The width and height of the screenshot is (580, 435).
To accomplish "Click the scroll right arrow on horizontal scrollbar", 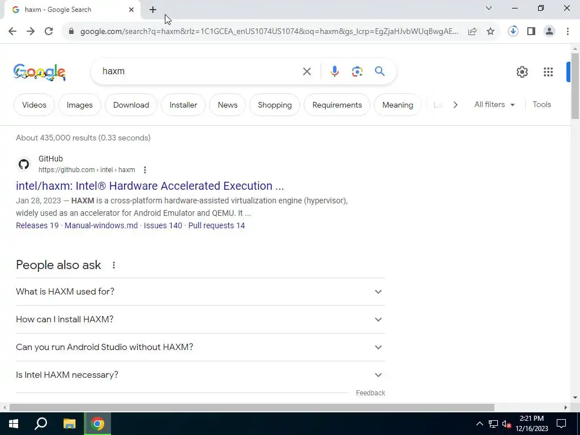I will 565,408.
